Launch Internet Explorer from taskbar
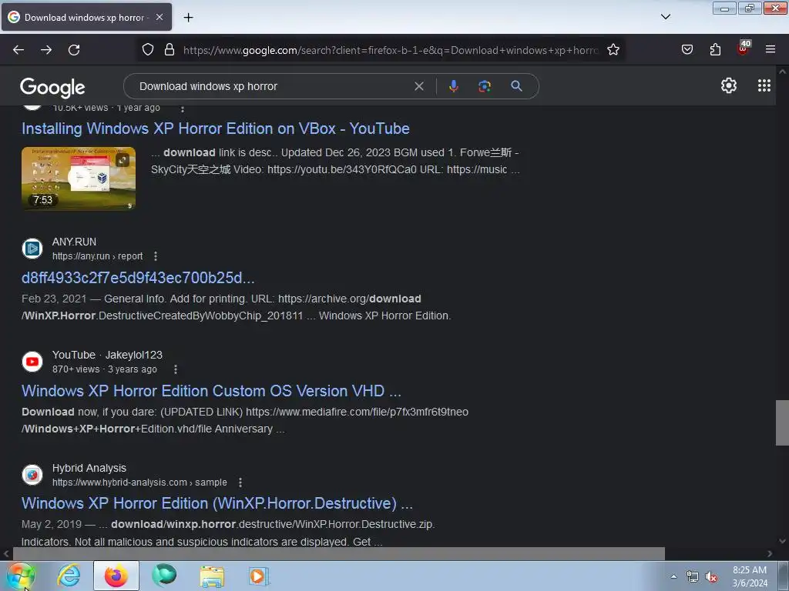This screenshot has width=789, height=591. pyautogui.click(x=69, y=576)
